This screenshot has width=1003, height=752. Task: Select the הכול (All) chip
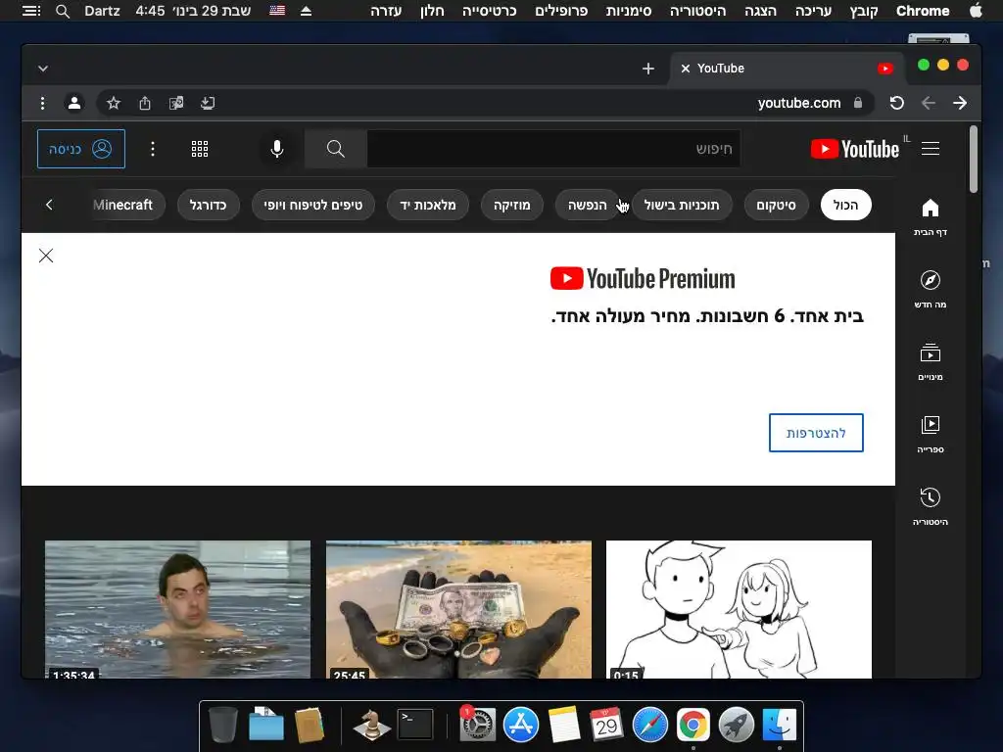845,205
